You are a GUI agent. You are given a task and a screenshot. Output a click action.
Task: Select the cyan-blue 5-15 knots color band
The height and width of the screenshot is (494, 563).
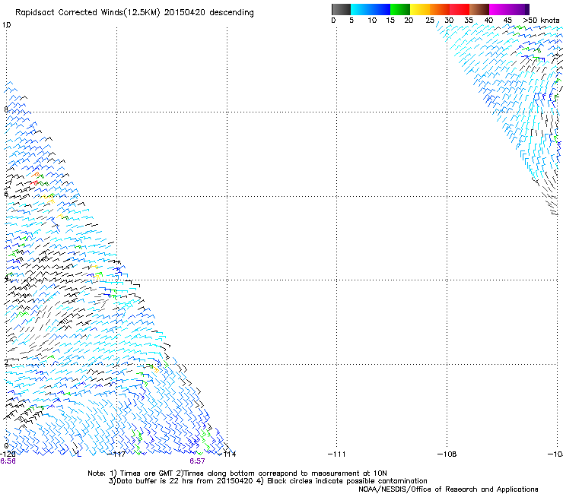coord(371,9)
